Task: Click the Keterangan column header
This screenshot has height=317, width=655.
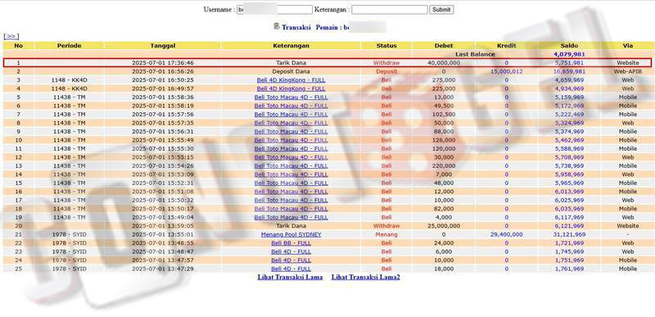Action: (x=291, y=46)
